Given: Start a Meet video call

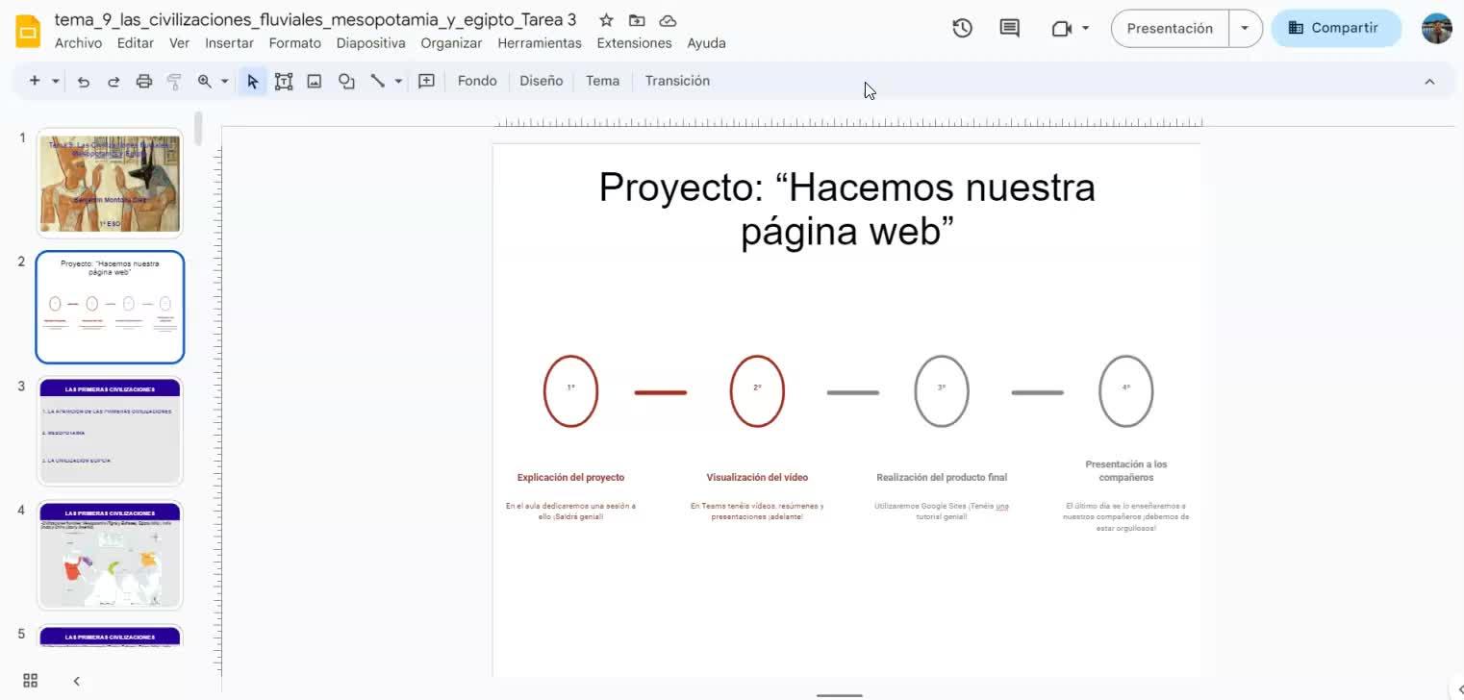Looking at the screenshot, I should [x=1061, y=29].
